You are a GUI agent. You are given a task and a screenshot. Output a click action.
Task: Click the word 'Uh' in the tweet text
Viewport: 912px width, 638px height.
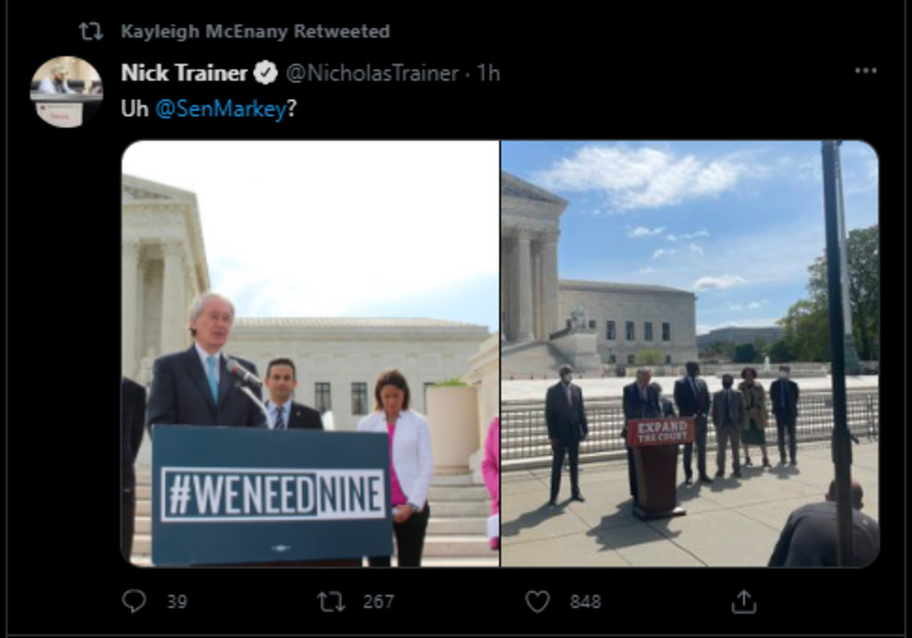[134, 110]
